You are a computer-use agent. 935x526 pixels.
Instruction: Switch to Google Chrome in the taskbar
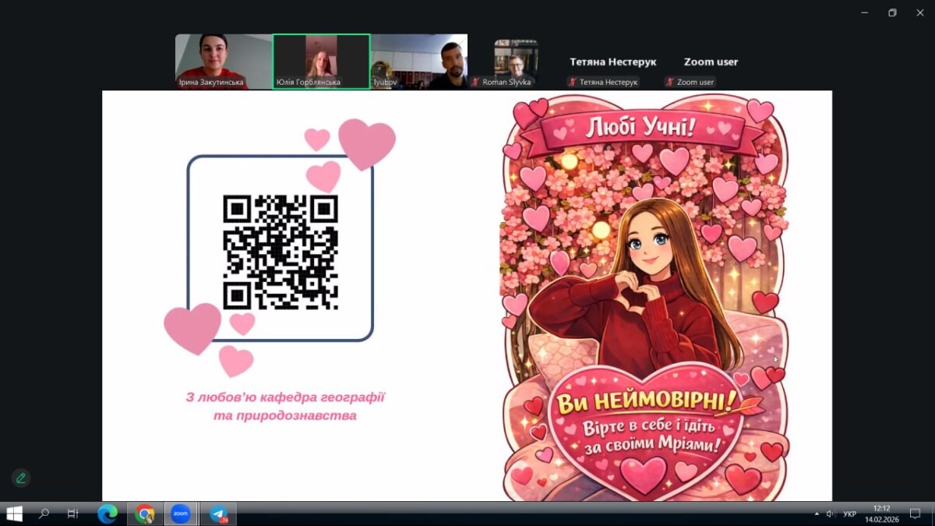pyautogui.click(x=144, y=514)
